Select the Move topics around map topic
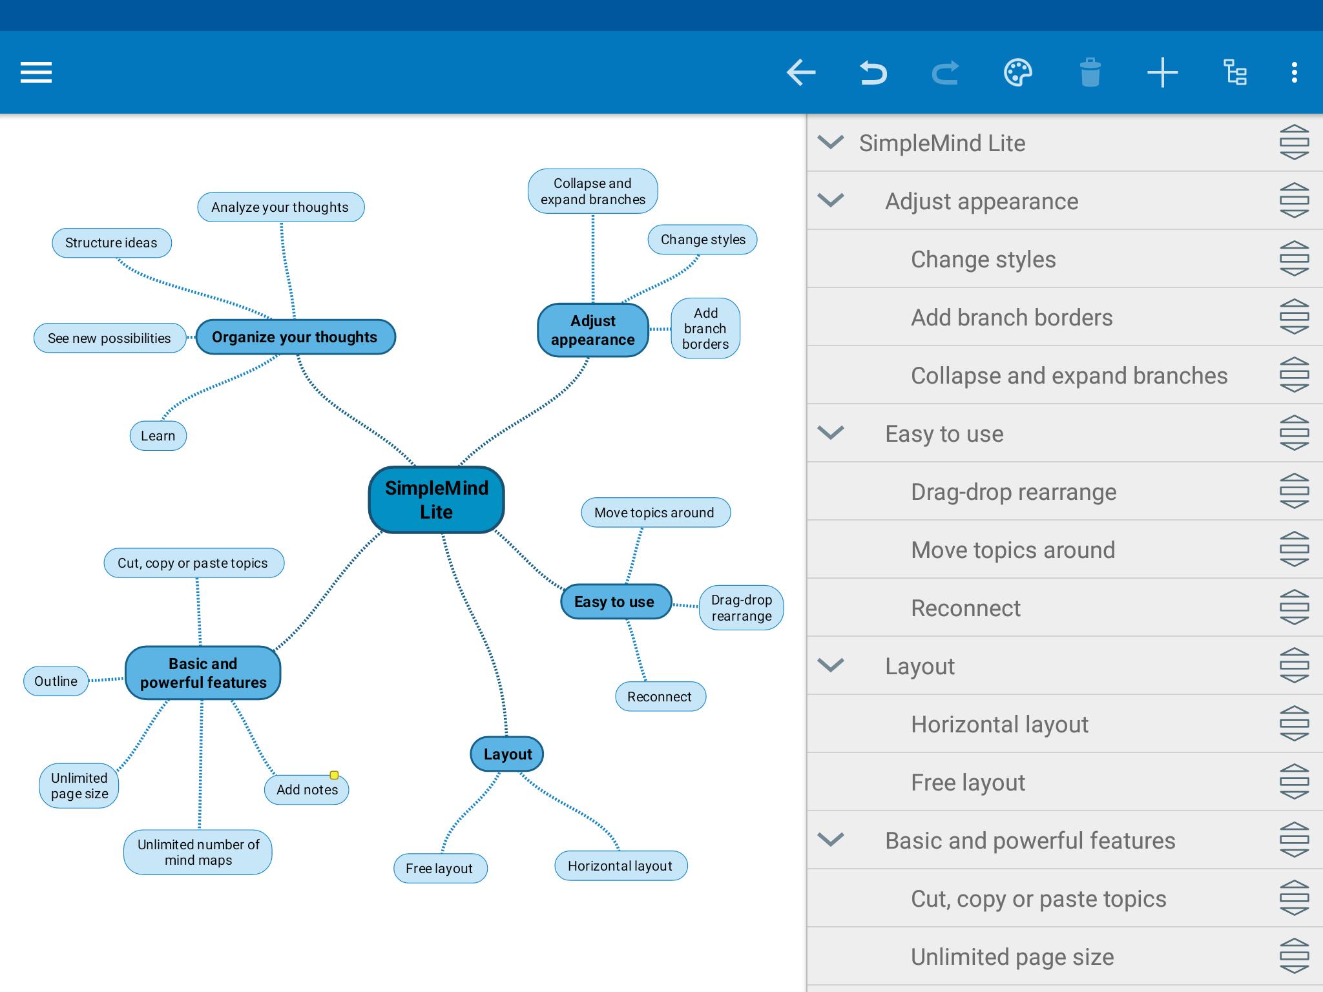 (656, 513)
